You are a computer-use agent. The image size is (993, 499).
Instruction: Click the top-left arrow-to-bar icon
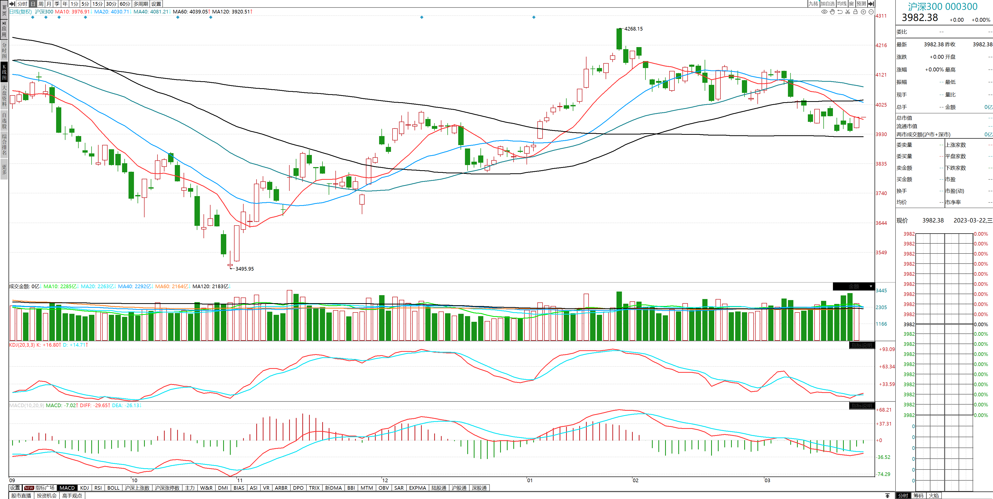tap(12, 3)
